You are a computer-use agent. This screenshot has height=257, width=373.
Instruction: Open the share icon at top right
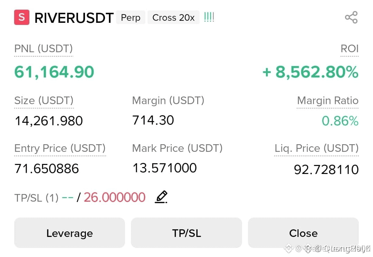(351, 17)
